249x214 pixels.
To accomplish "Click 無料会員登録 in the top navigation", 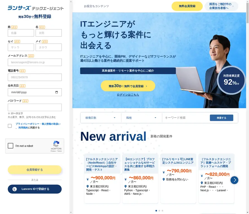I will click(x=187, y=6).
